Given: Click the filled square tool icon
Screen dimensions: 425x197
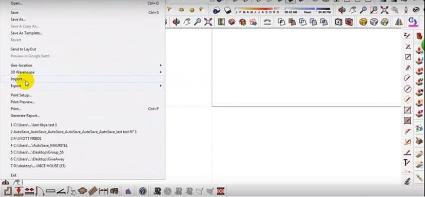Looking at the screenshot, I should 408,121.
